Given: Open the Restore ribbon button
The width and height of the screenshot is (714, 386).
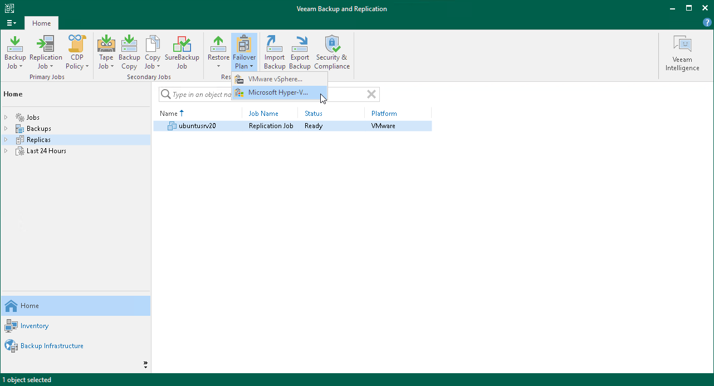Looking at the screenshot, I should point(218,52).
